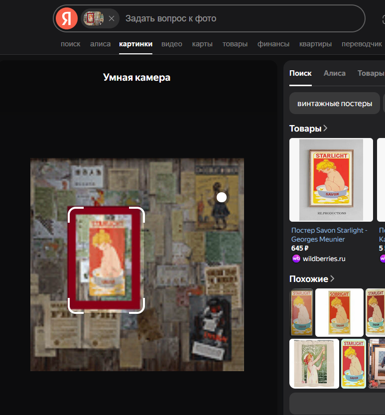
Task: Open the 'поиск' navigation tab
Action: click(70, 44)
